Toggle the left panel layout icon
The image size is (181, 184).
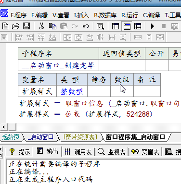click(x=116, y=26)
